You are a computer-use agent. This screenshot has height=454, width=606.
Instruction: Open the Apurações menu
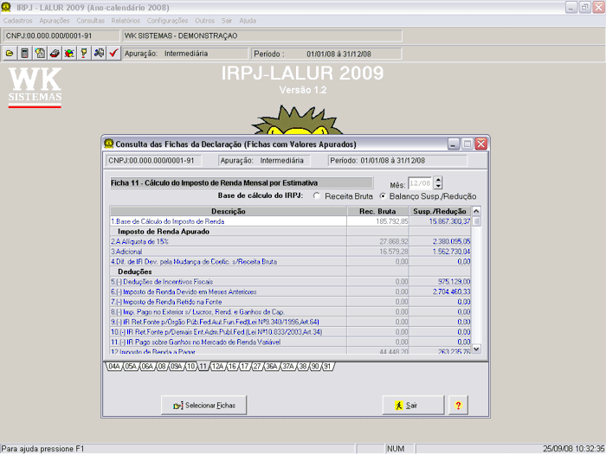tap(55, 20)
